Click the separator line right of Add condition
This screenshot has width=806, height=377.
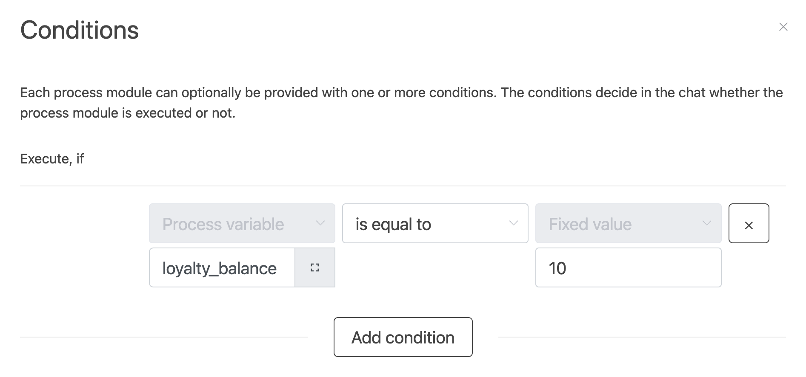[642, 337]
